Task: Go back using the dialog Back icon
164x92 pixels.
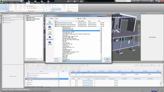Action: point(78,18)
